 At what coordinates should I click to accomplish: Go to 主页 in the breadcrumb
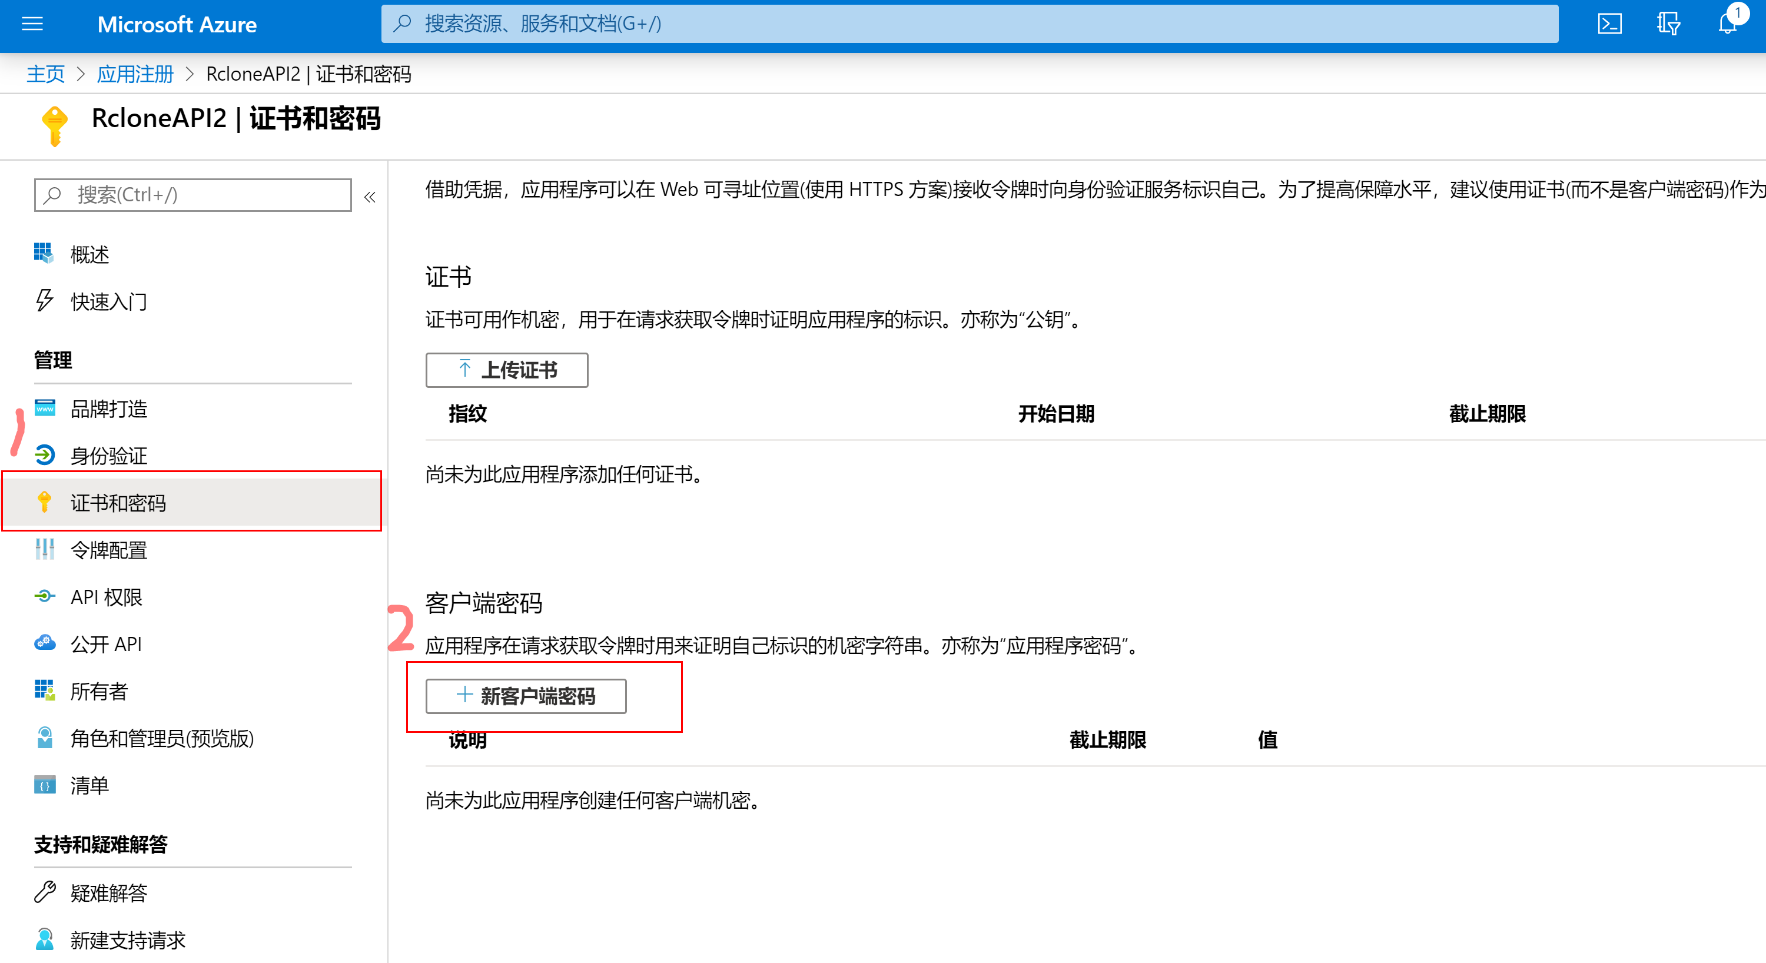pyautogui.click(x=45, y=74)
